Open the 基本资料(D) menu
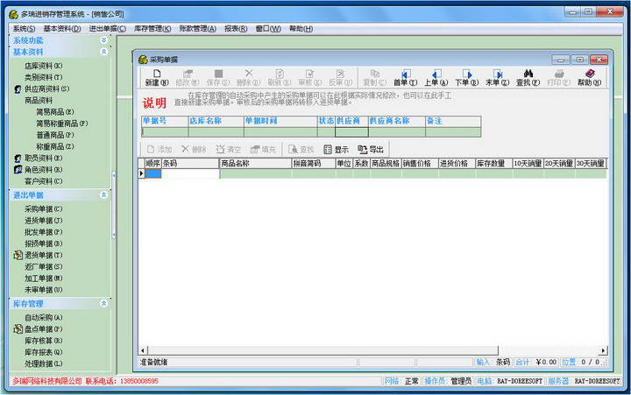631x395 pixels. coord(62,29)
